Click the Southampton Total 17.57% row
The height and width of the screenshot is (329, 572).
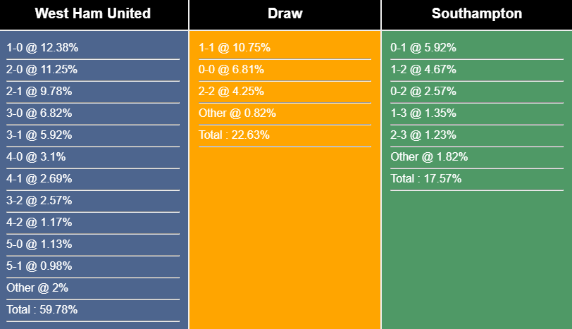pyautogui.click(x=426, y=179)
